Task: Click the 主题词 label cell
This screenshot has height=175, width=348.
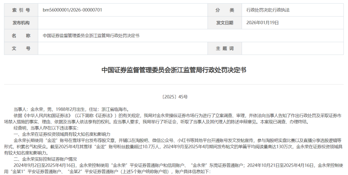Action: click(225, 49)
